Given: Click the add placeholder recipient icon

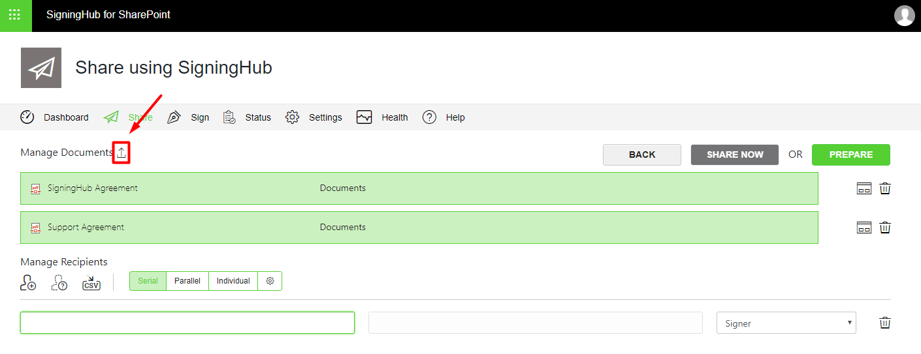Looking at the screenshot, I should 59,282.
